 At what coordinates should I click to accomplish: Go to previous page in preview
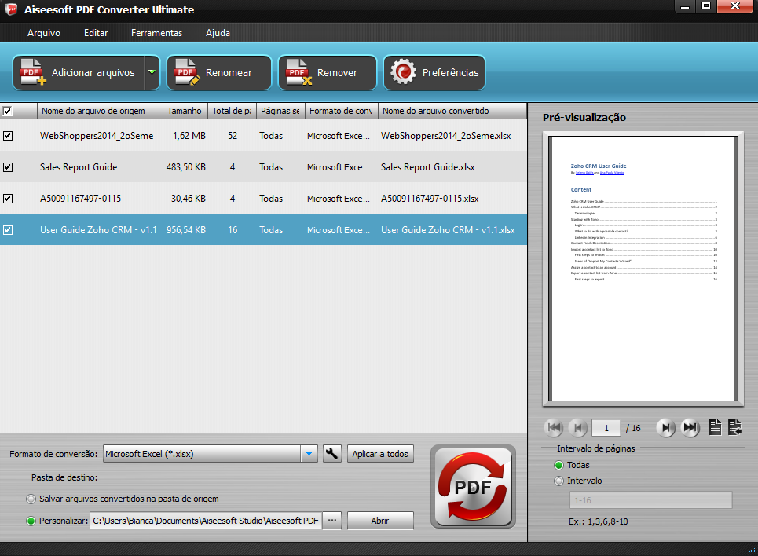click(577, 428)
